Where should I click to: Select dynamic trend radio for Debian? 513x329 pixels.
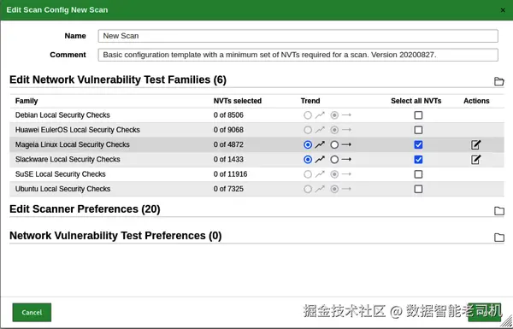point(308,115)
